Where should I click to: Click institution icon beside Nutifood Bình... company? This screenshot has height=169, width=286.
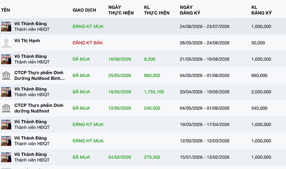[6, 75]
